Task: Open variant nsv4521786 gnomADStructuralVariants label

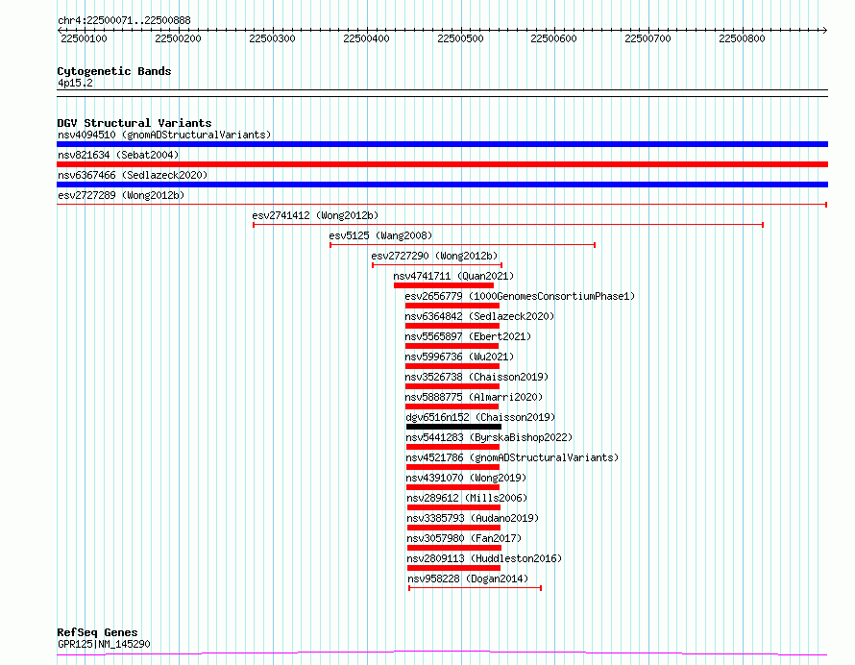Action: point(513,457)
